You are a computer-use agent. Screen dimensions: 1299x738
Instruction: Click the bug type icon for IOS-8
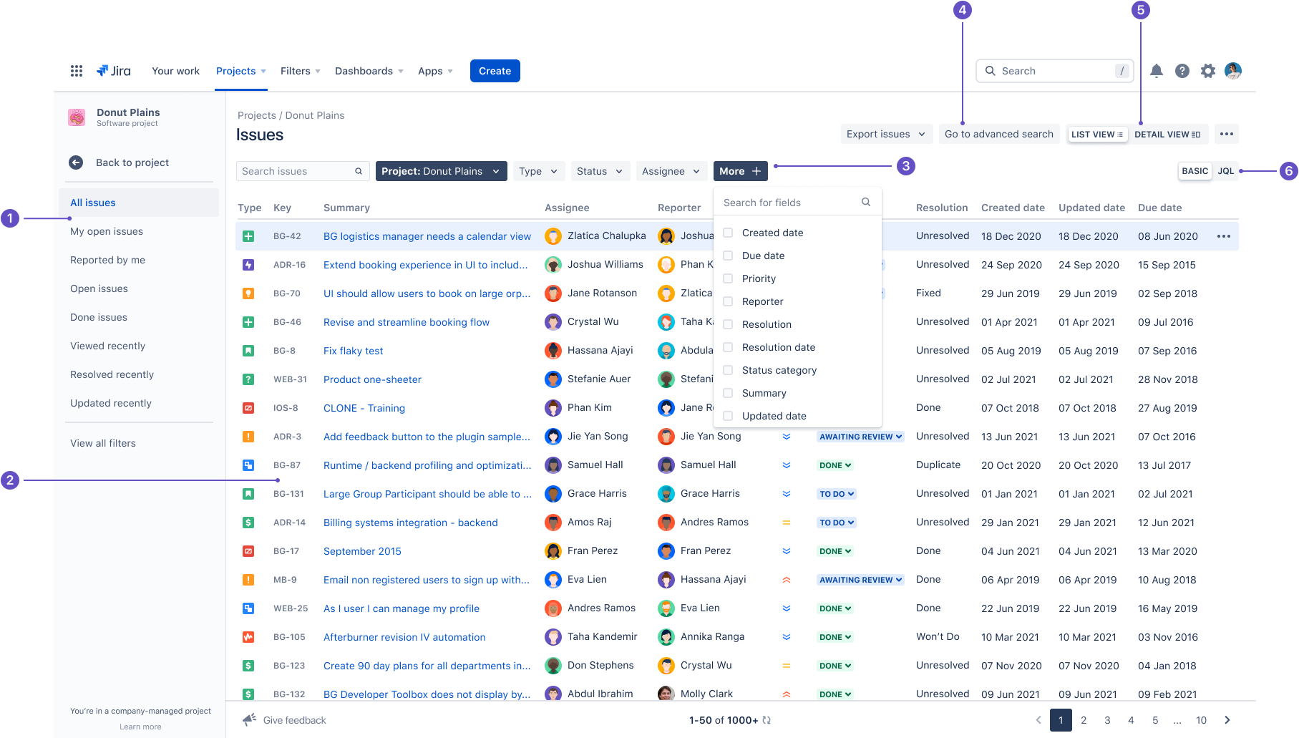[248, 408]
